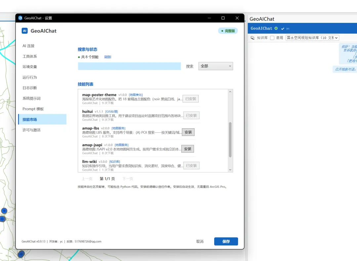The image size is (357, 261).
Task: Minimize the GeoAIChat settings window
Action: pyautogui.click(x=209, y=18)
